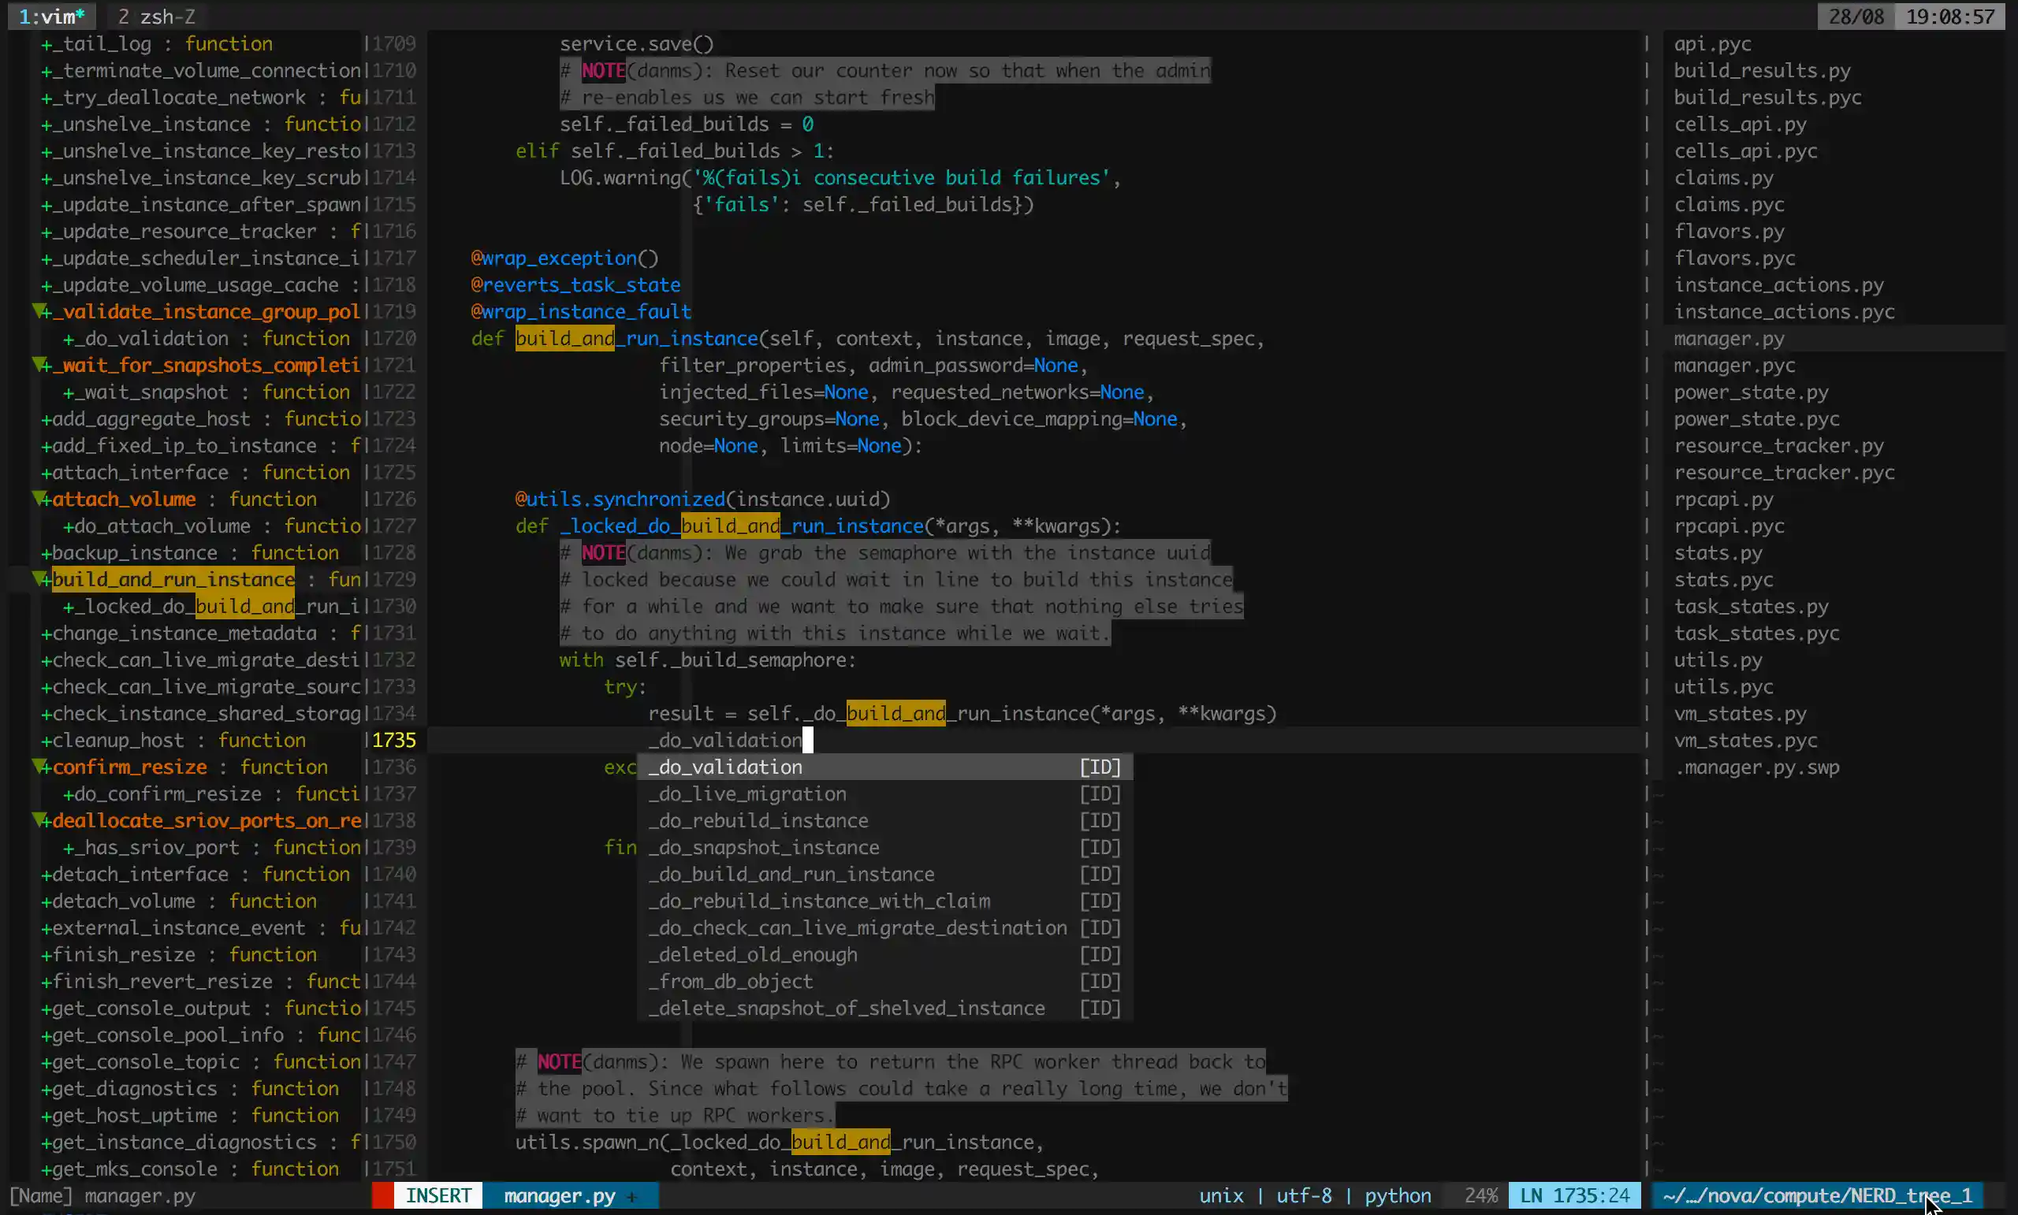2018x1215 pixels.
Task: Expand the +detach_volume tag
Action: point(45,901)
